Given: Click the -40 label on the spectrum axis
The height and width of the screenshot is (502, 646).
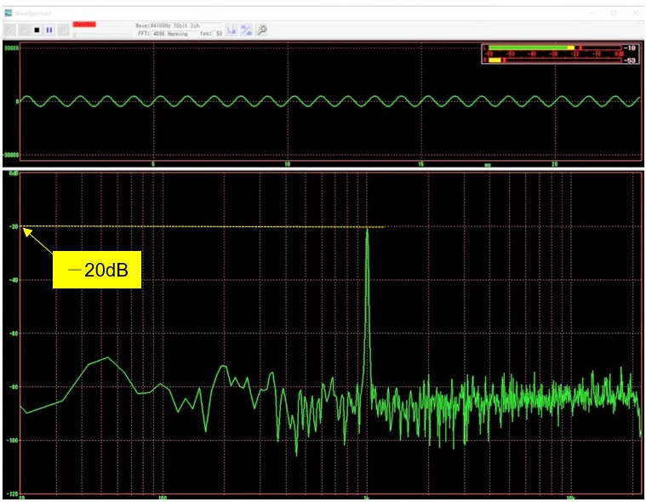Looking at the screenshot, I should 14,280.
